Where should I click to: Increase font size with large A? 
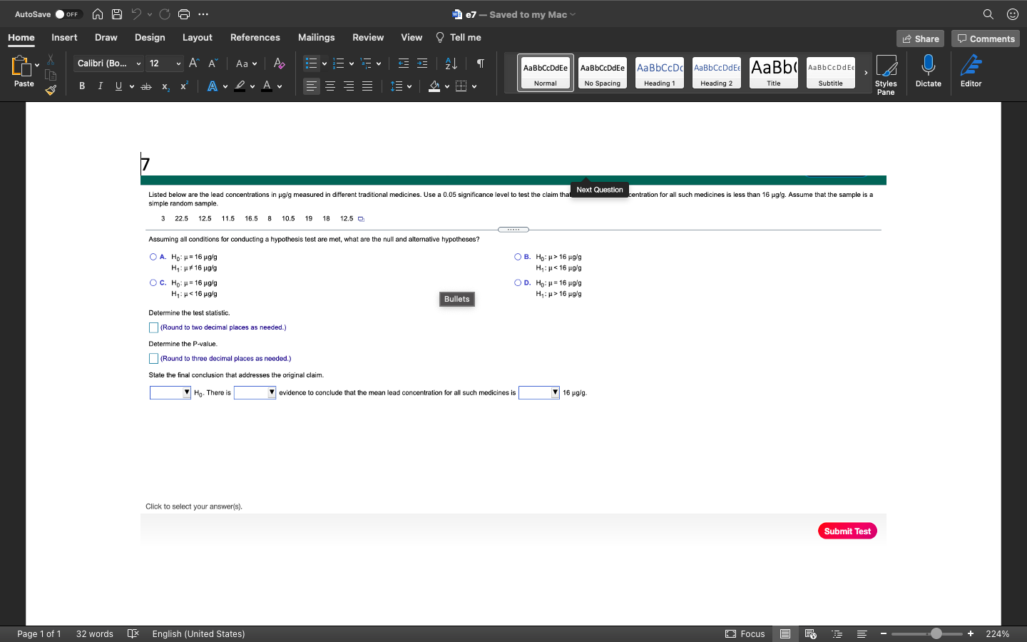coord(194,63)
